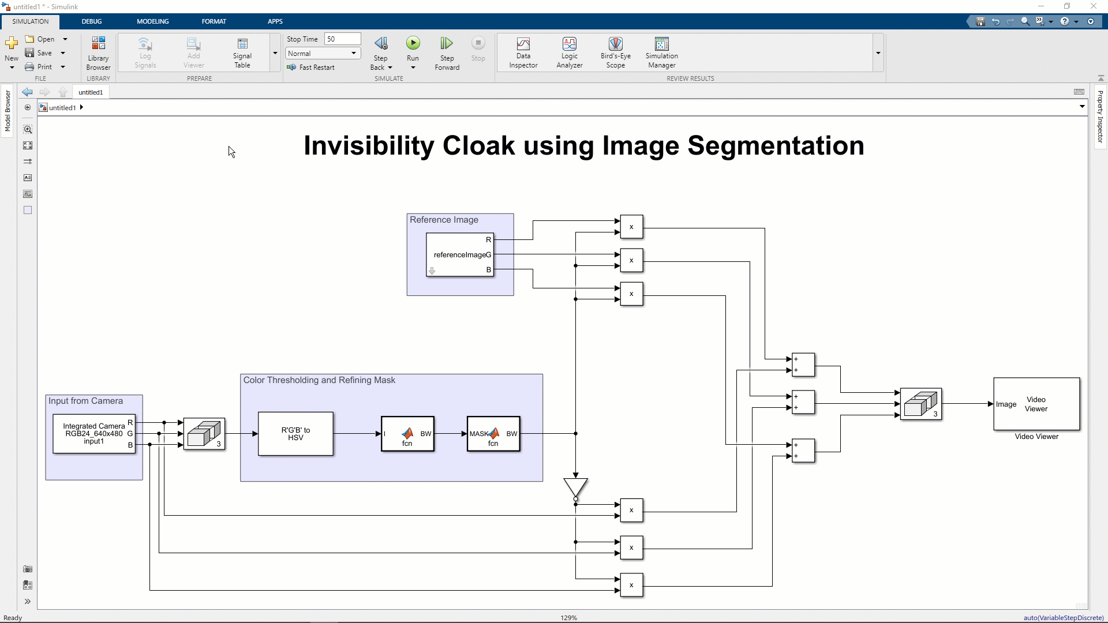This screenshot has height=623, width=1108.
Task: Click the Stop Time input field
Action: pos(342,39)
